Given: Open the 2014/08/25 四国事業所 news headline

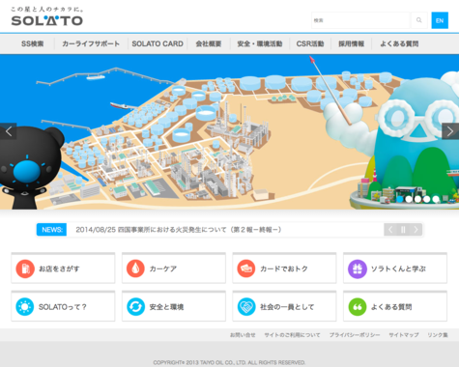Looking at the screenshot, I should pos(179,230).
